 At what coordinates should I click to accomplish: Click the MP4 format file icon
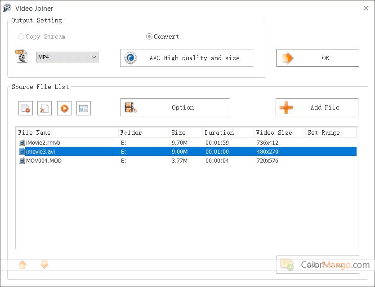click(x=21, y=57)
